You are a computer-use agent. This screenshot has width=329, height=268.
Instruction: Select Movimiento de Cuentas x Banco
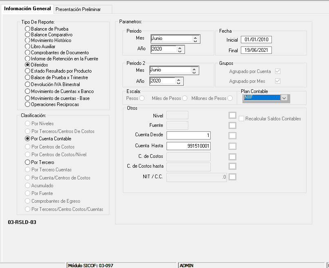pyautogui.click(x=27, y=91)
